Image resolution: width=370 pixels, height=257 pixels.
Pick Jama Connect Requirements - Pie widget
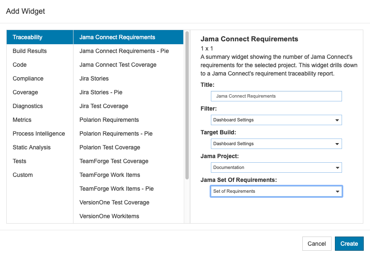pos(128,51)
